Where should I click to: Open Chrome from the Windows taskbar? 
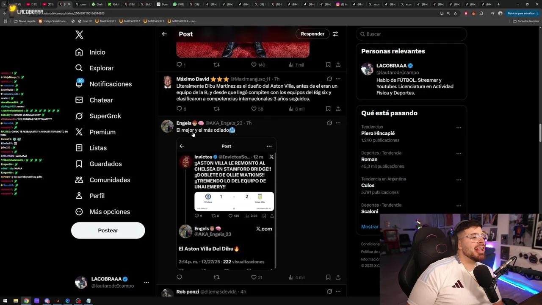pos(26,301)
